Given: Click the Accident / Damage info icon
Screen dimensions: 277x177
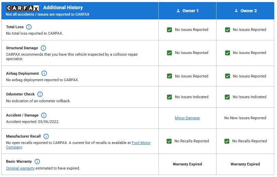Looking at the screenshot, I should click(x=44, y=116).
